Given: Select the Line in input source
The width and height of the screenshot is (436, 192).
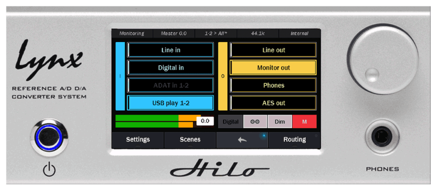Looking at the screenshot, I should tap(170, 50).
